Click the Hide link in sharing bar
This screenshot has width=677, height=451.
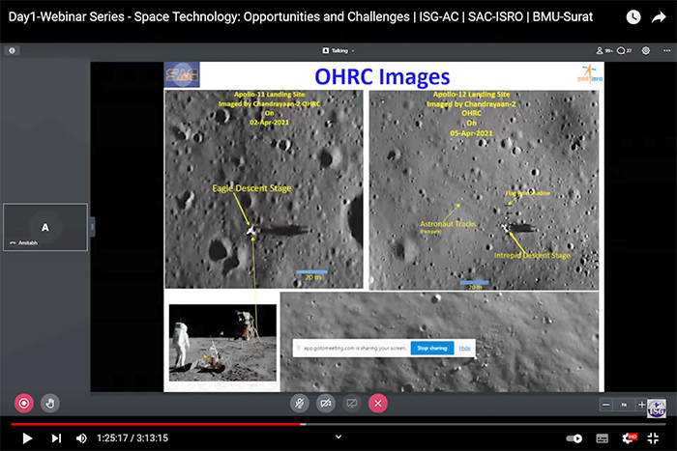pos(464,347)
